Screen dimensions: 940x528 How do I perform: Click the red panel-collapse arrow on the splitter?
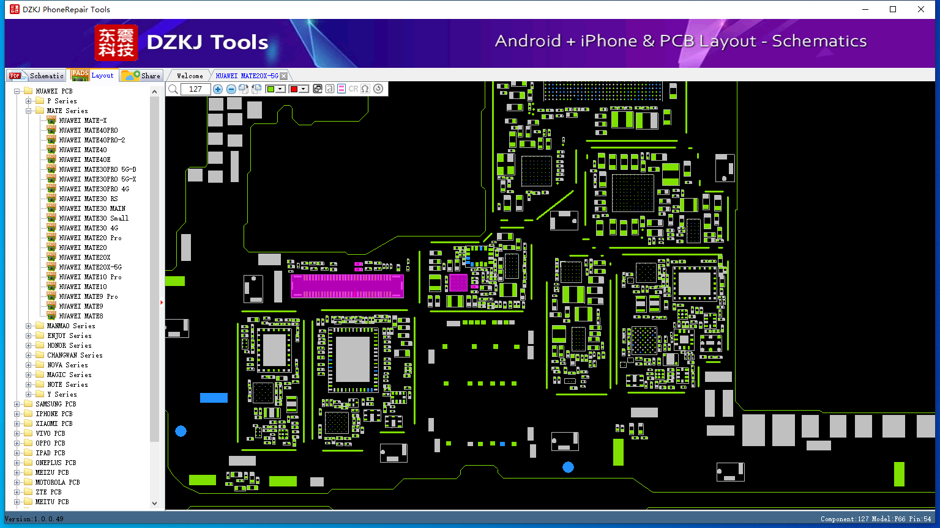click(x=162, y=302)
